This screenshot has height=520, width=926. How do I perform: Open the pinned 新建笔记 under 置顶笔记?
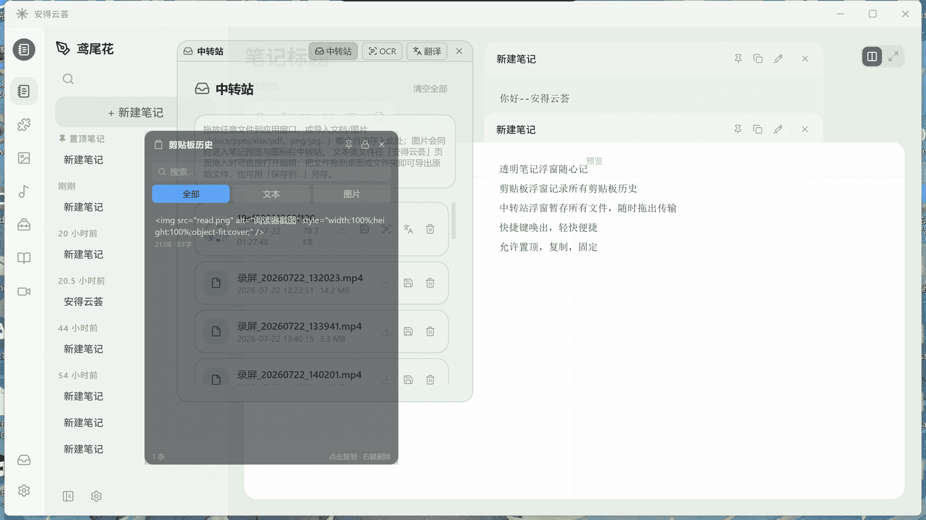click(x=83, y=160)
